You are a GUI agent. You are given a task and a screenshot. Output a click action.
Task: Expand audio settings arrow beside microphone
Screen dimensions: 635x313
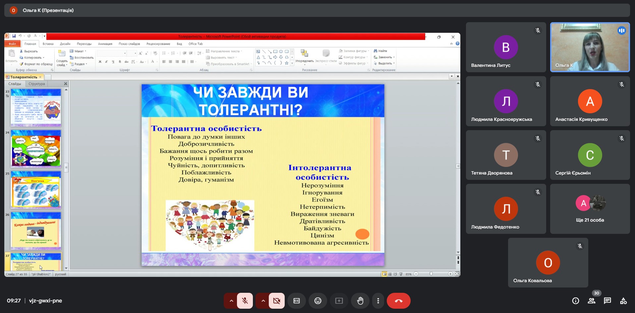(231, 301)
